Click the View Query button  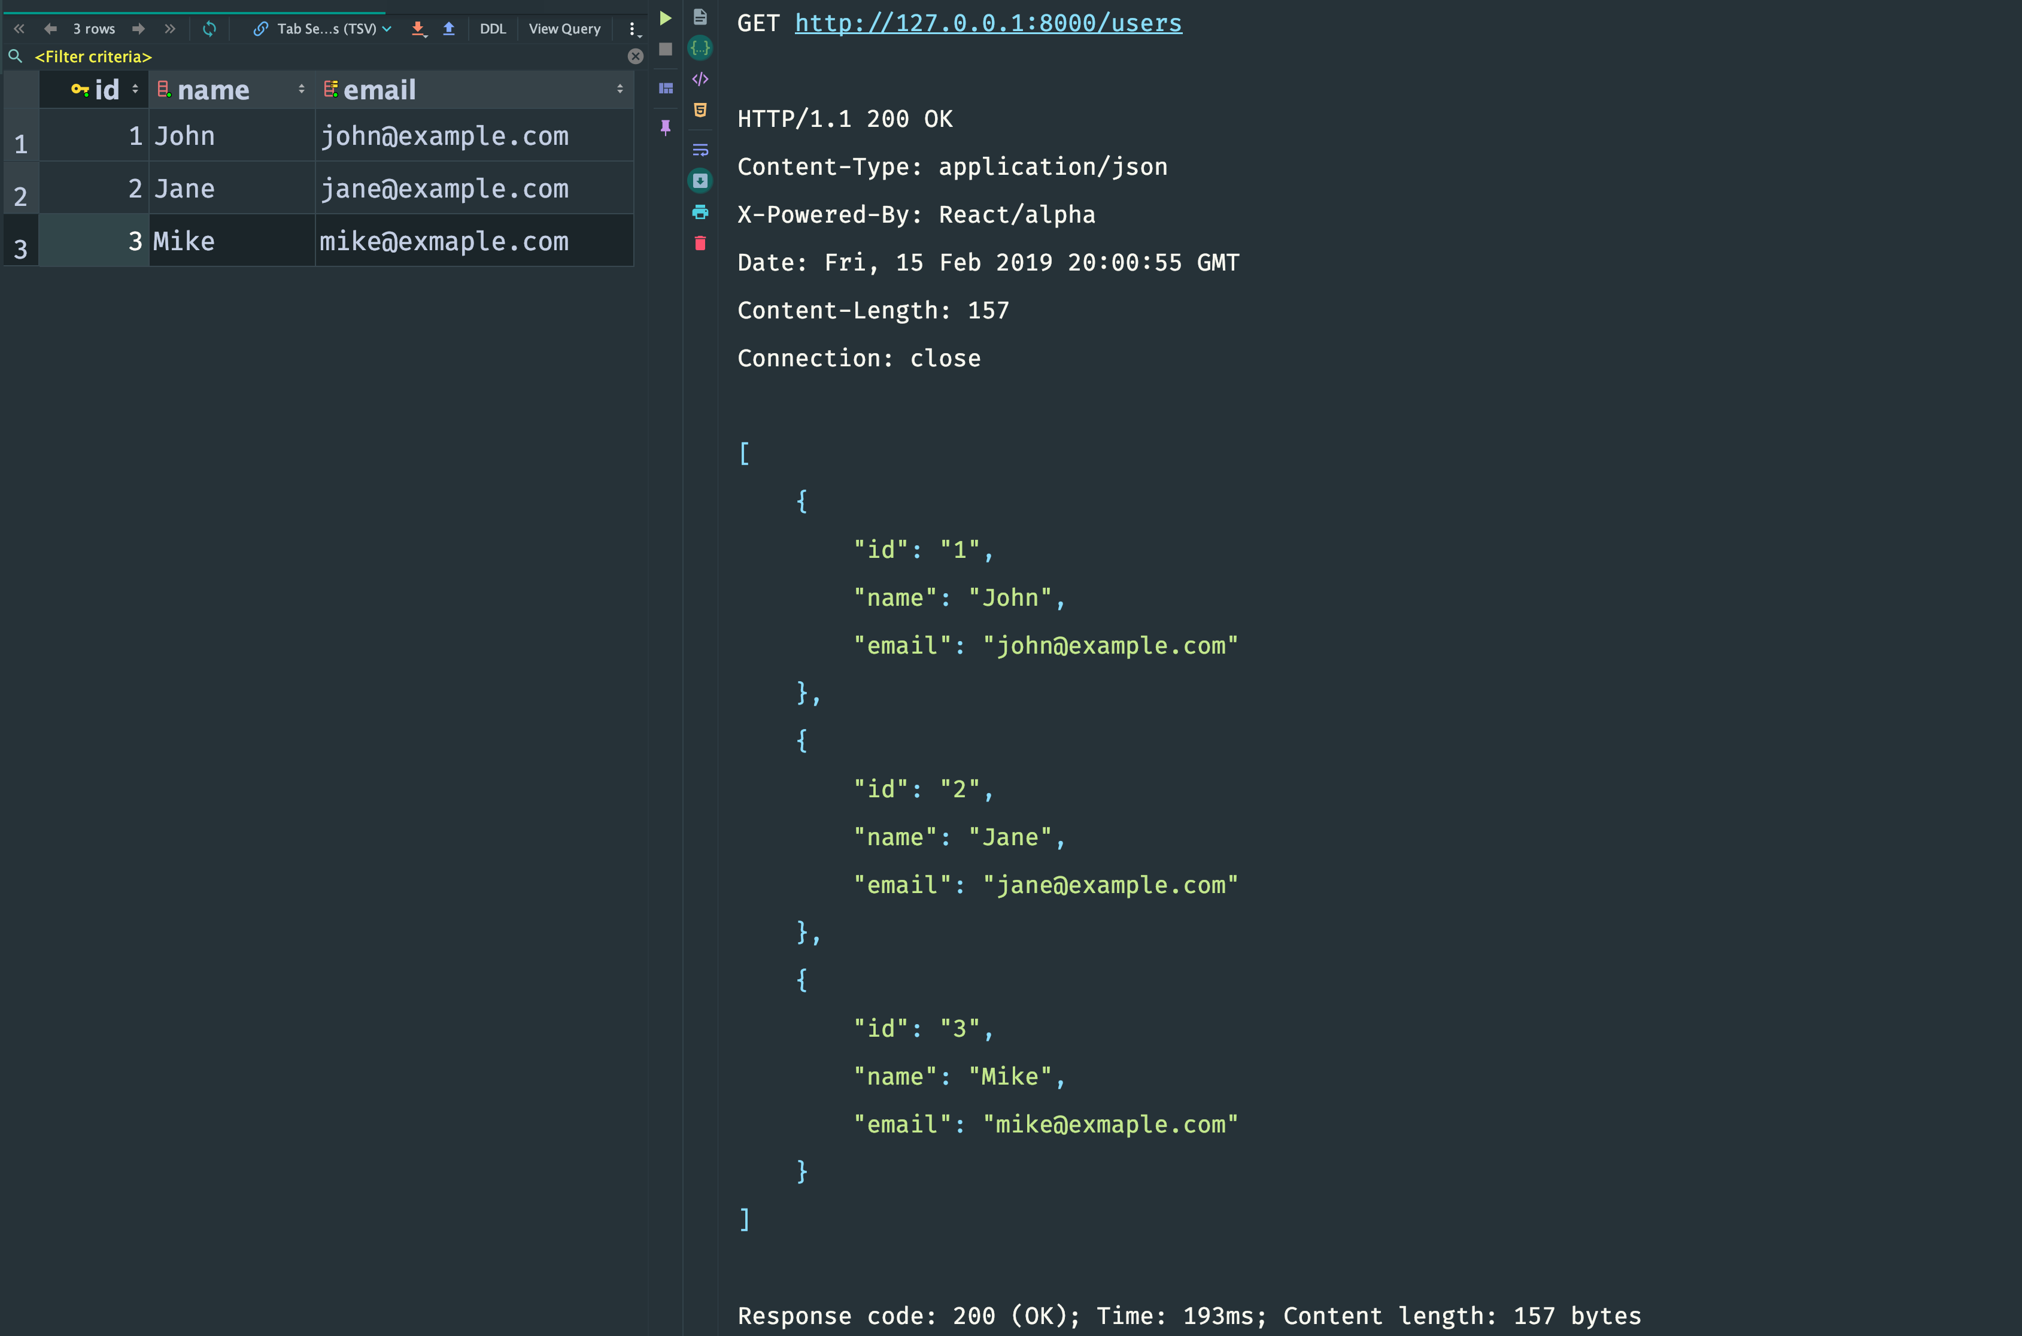point(564,29)
